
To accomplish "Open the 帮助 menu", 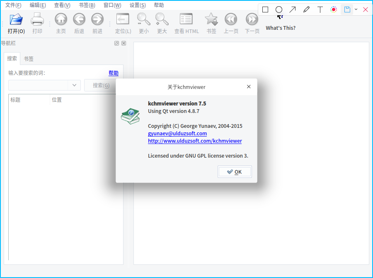I will pos(159,5).
